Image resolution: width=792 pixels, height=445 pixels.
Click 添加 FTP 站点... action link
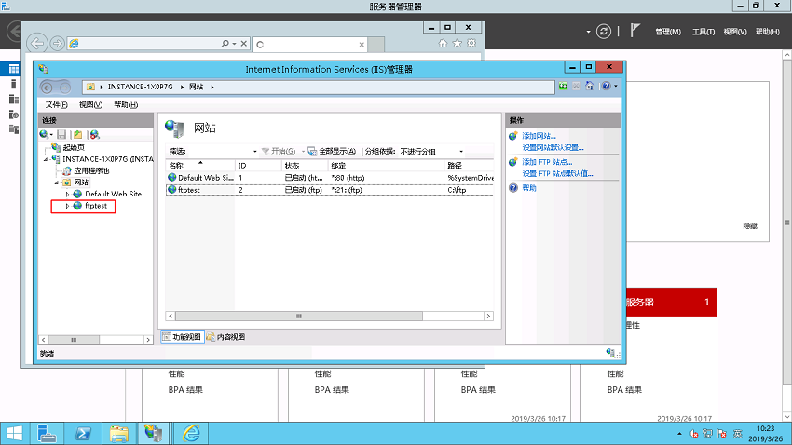tap(547, 162)
